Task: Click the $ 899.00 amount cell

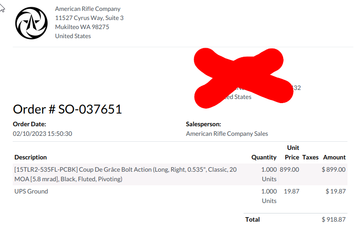Action: tap(333, 169)
